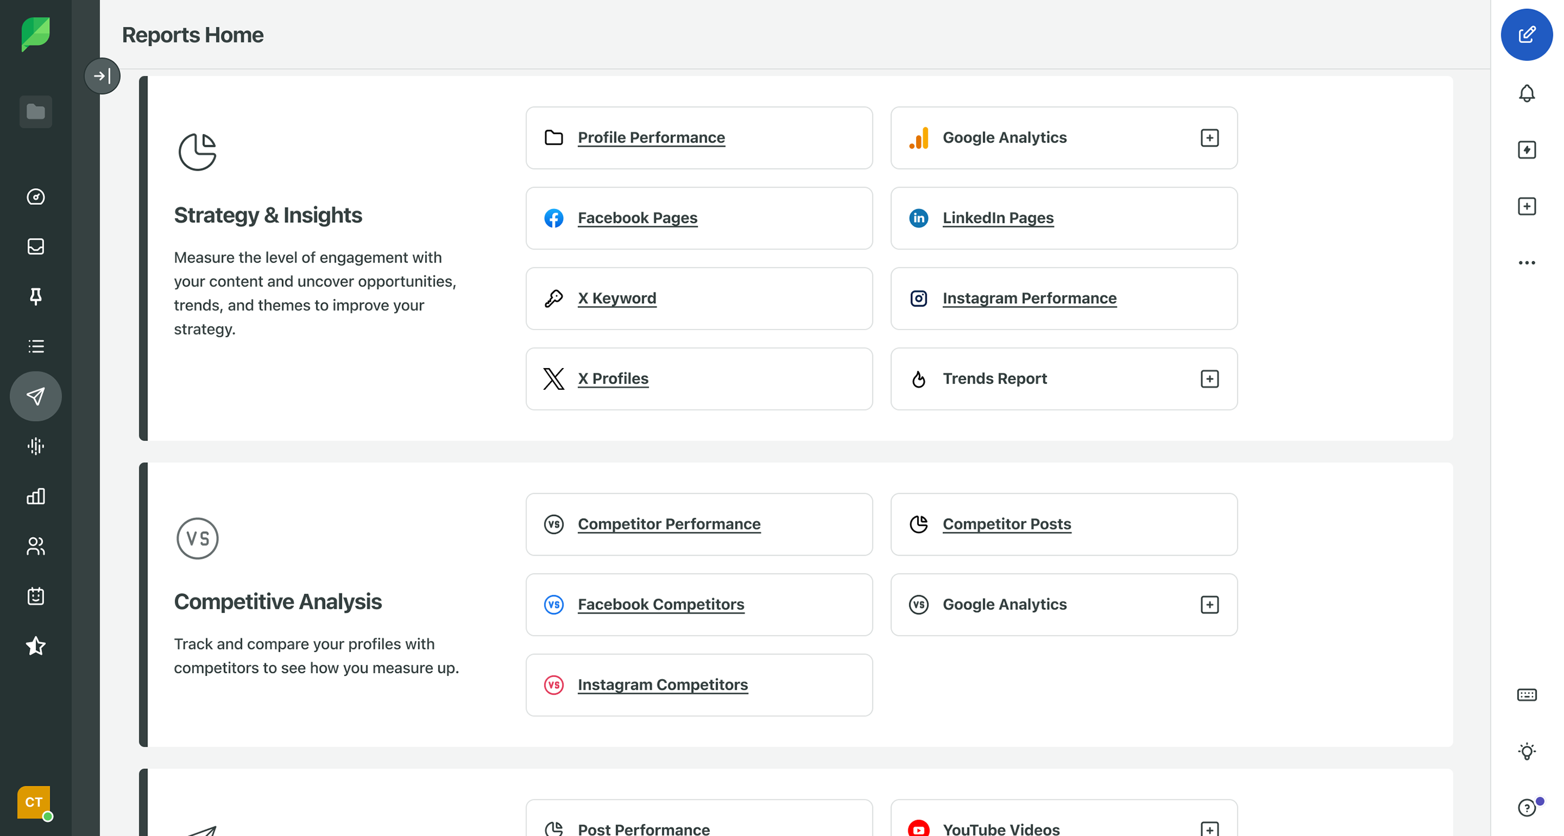Click the pin icon in sidebar

point(36,297)
